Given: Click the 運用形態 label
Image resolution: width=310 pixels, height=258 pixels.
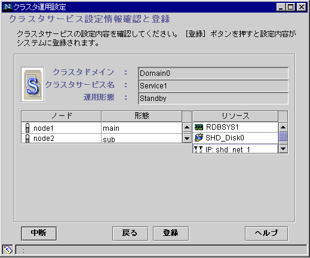Looking at the screenshot, I should (x=99, y=97).
